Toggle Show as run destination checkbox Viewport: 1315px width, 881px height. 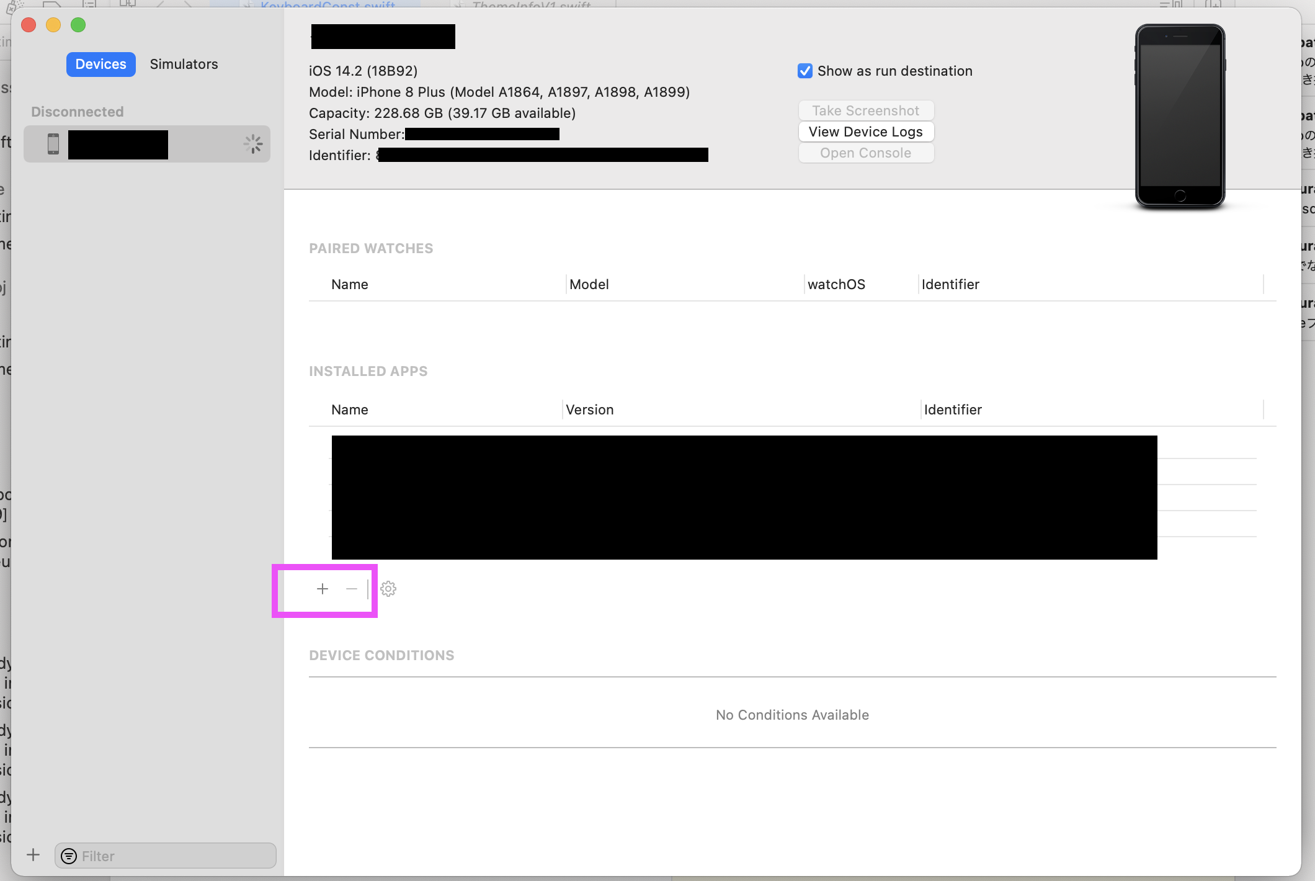[x=805, y=71]
